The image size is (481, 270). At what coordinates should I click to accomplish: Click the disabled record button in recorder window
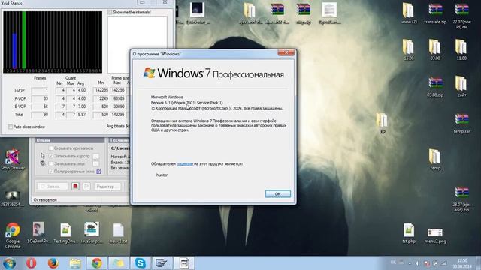(53, 186)
